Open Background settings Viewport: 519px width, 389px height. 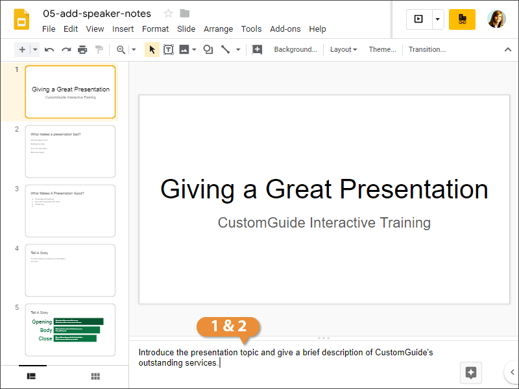[296, 49]
